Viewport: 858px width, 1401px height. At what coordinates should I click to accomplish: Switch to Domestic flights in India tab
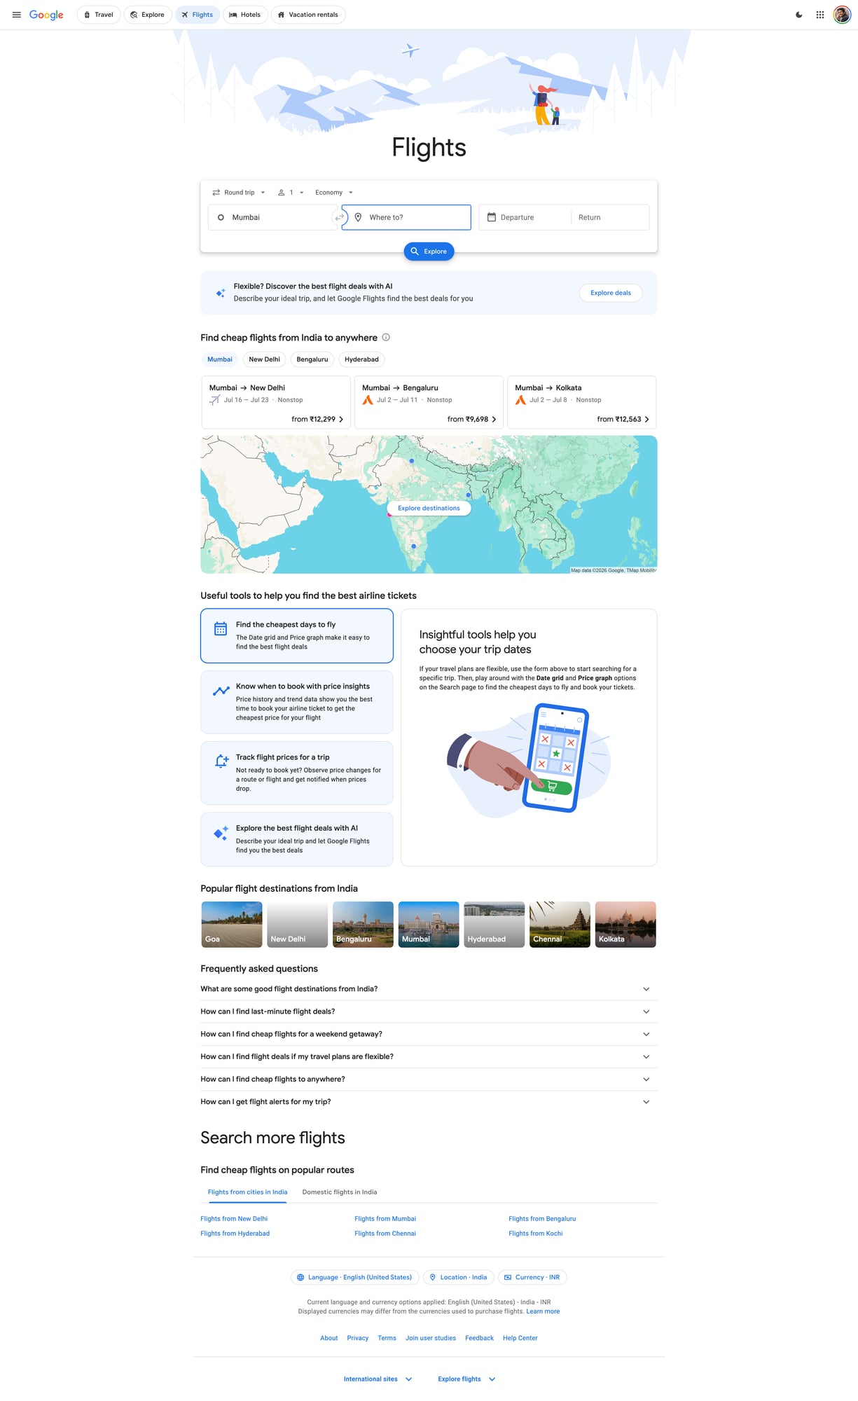coord(339,1192)
